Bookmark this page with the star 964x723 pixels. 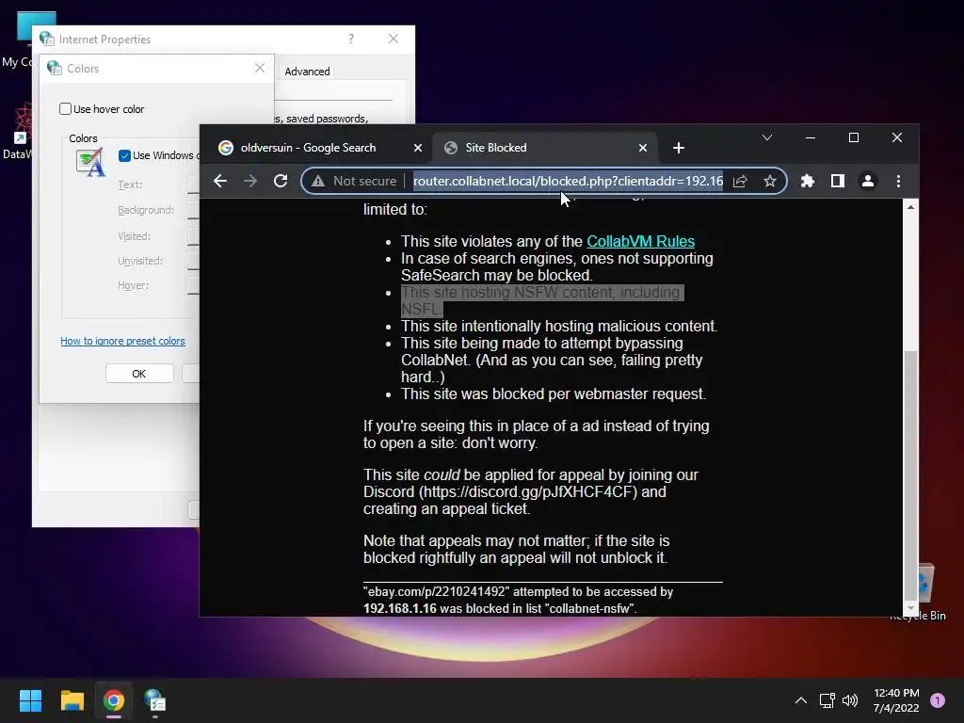coord(770,181)
